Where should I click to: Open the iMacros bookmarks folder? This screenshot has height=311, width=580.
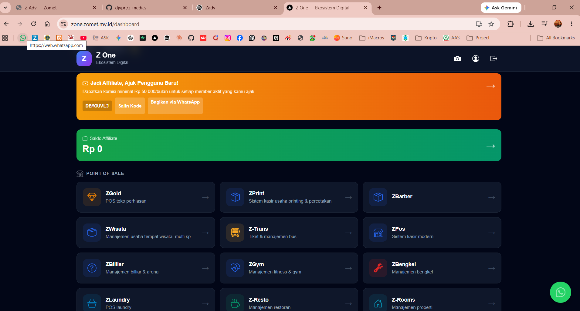[372, 38]
